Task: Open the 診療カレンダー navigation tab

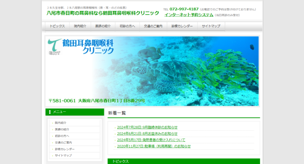Action: pos(182,26)
